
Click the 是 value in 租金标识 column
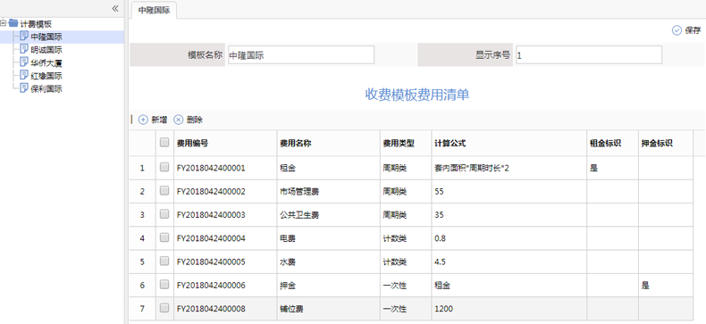coord(593,169)
